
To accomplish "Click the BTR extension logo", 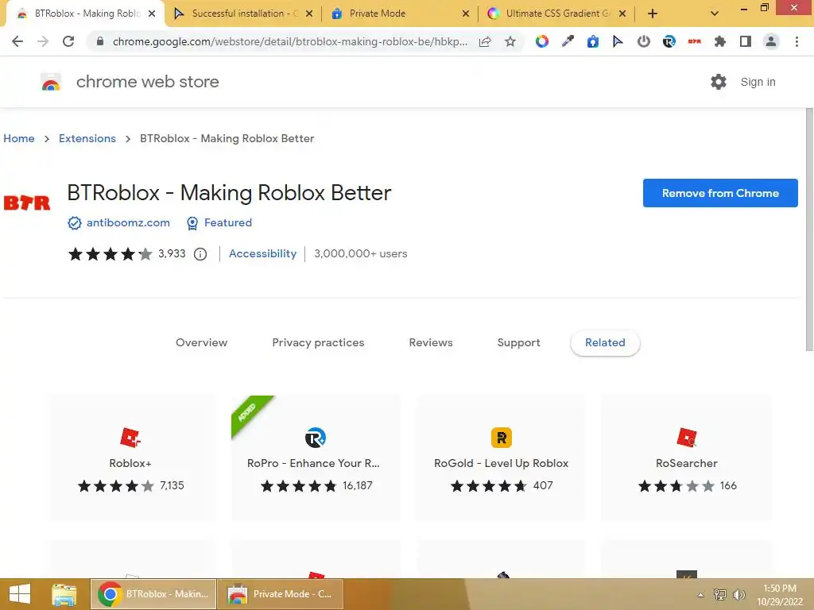I will point(27,203).
